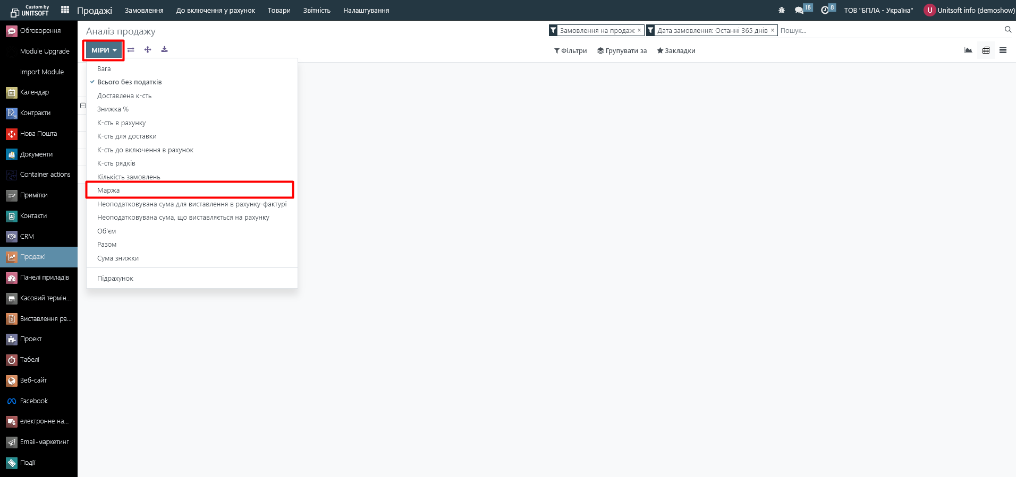Expand the Групувати за dropdown
The image size is (1016, 477).
622,51
